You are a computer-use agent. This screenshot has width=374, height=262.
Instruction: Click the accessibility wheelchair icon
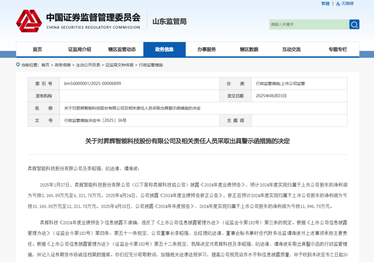338,4
